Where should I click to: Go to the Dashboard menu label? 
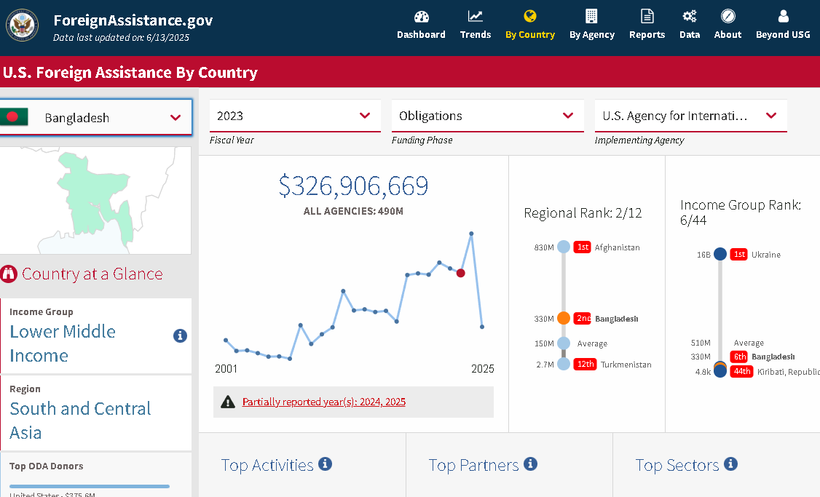click(421, 34)
